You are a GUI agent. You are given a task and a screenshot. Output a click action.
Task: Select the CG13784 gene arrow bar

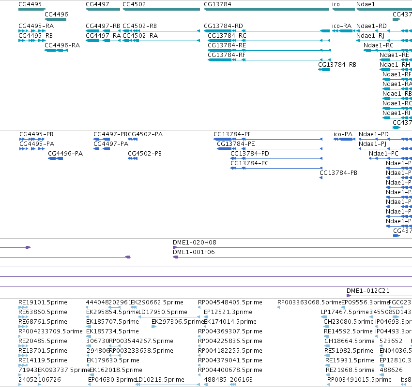(x=266, y=9)
